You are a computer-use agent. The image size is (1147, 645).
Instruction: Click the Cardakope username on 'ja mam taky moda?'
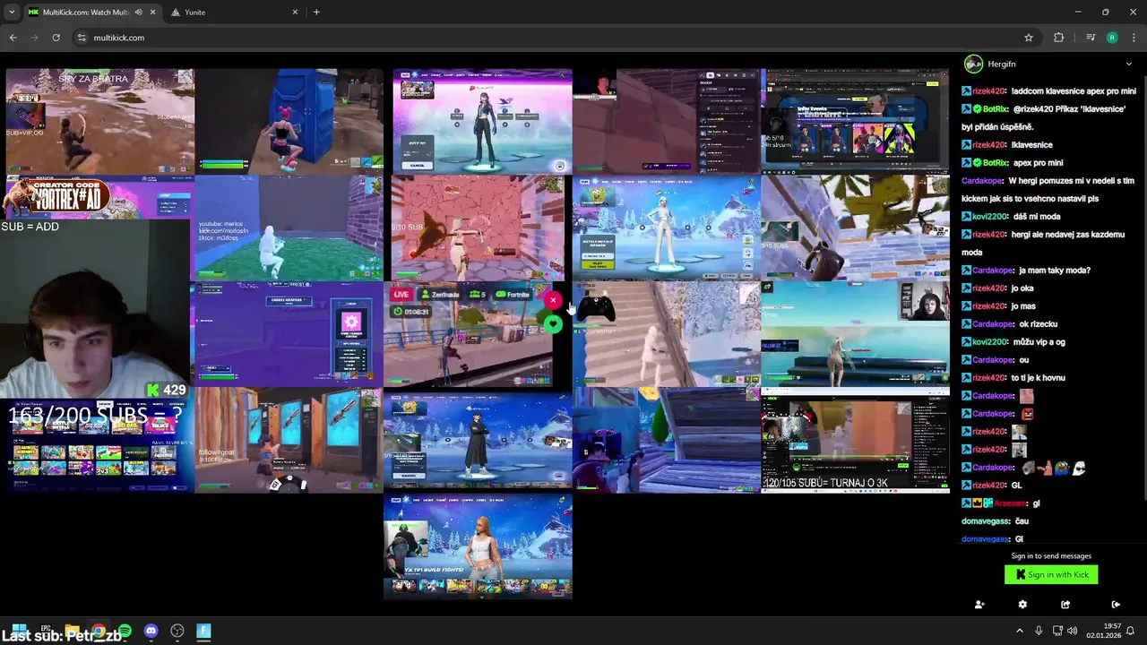[993, 271]
